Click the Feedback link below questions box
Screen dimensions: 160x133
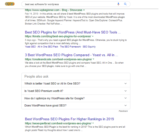click(123, 111)
